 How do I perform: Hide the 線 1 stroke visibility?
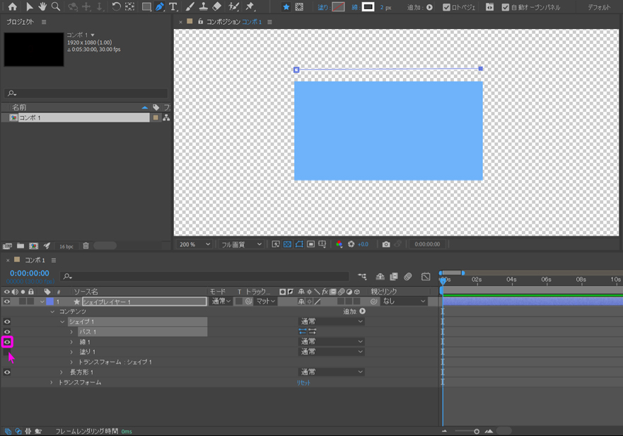pyautogui.click(x=7, y=342)
